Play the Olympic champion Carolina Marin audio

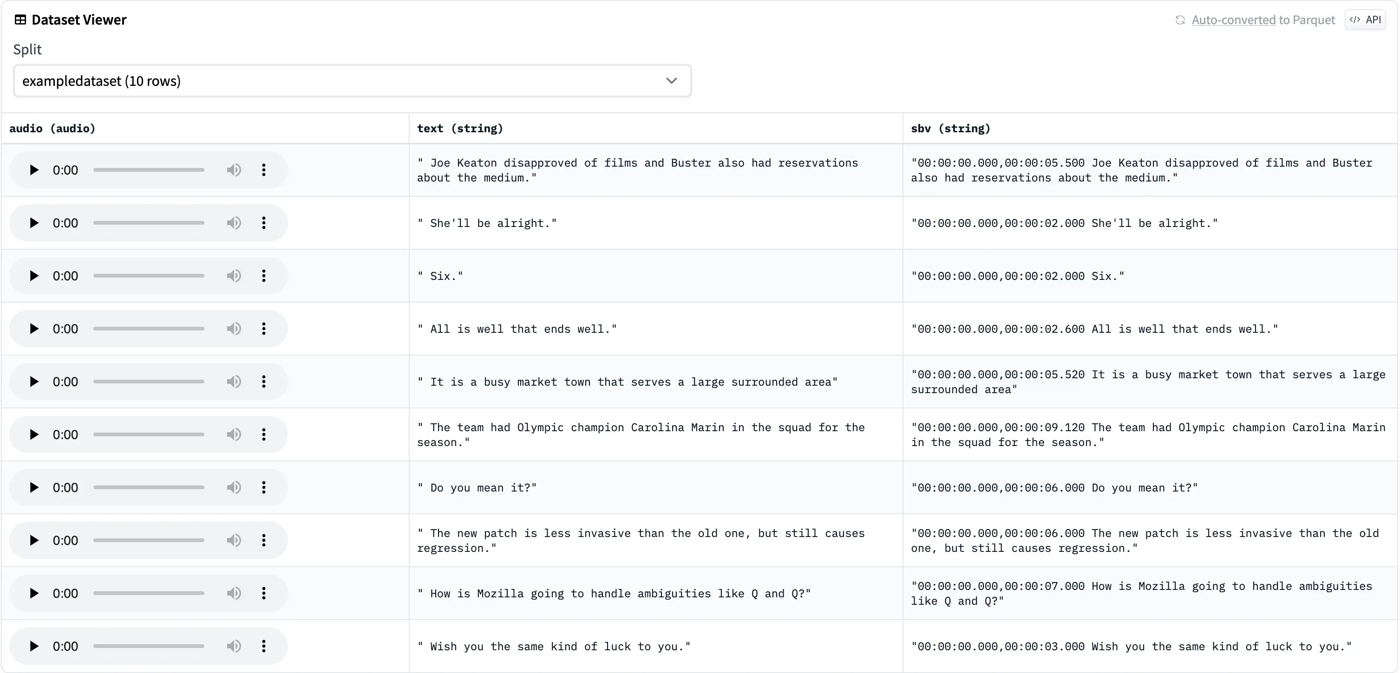click(34, 434)
